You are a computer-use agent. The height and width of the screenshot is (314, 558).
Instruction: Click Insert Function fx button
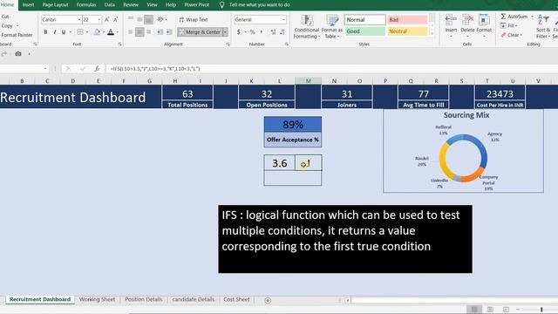point(97,68)
